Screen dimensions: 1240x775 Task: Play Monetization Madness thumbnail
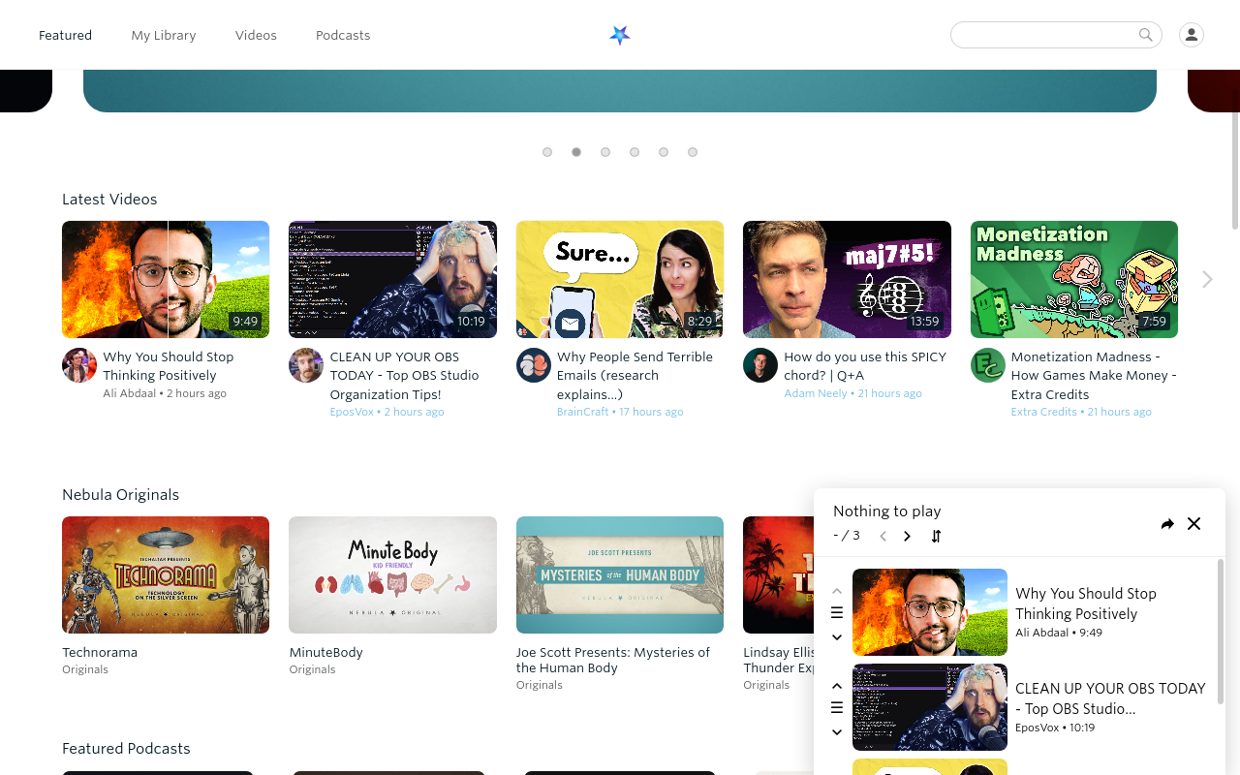pyautogui.click(x=1074, y=279)
